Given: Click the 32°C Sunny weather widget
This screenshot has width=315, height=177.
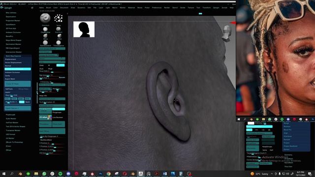Looking at the screenshot, I should 259,174.
